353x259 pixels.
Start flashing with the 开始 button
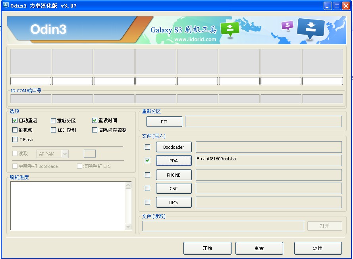coord(207,248)
